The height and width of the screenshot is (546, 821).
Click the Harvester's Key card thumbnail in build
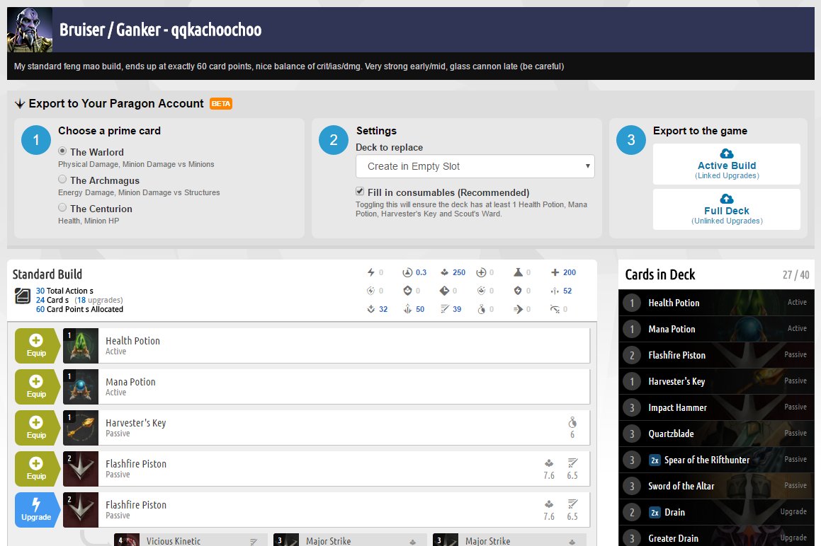pyautogui.click(x=81, y=428)
